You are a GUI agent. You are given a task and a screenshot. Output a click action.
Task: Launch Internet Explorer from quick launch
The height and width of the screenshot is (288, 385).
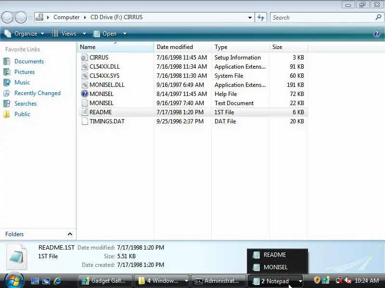click(x=57, y=281)
